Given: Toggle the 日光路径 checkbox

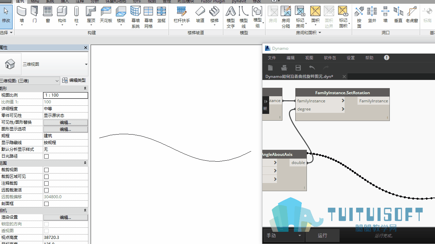Looking at the screenshot, I should tap(47, 156).
